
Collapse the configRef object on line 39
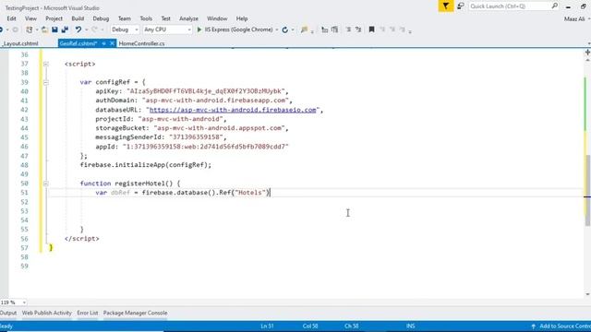click(x=46, y=82)
